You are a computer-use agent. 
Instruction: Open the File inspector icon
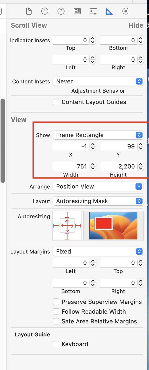29,11
